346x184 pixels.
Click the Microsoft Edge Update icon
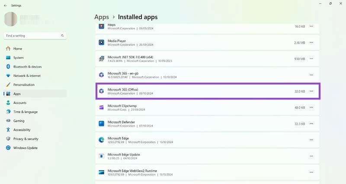(x=102, y=156)
